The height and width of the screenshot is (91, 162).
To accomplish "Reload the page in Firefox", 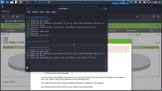I will [13, 16].
